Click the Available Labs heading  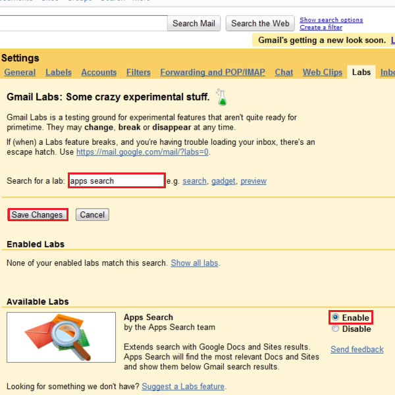pos(38,302)
